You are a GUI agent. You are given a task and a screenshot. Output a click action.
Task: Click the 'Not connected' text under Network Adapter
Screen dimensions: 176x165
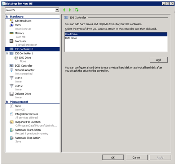(x=24, y=73)
